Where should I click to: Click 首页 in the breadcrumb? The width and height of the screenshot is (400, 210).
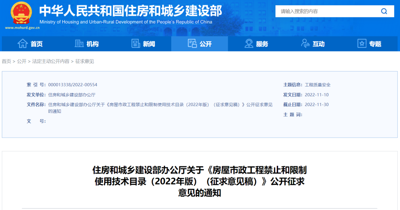pyautogui.click(x=6, y=61)
